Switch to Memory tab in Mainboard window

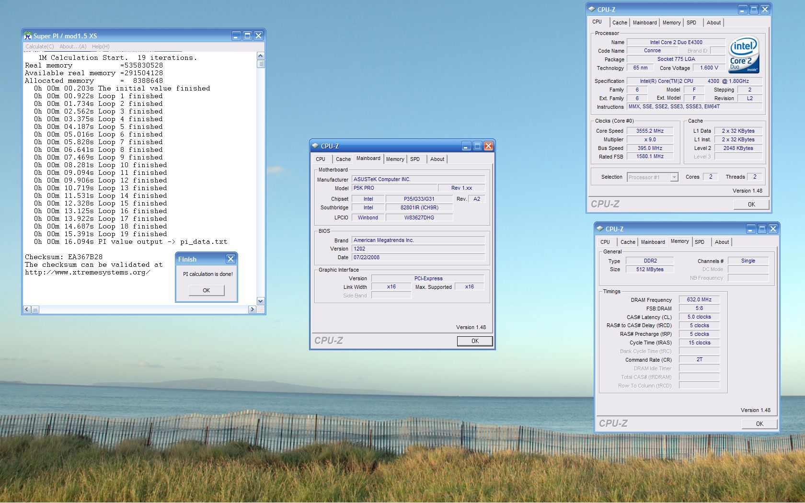coord(395,159)
